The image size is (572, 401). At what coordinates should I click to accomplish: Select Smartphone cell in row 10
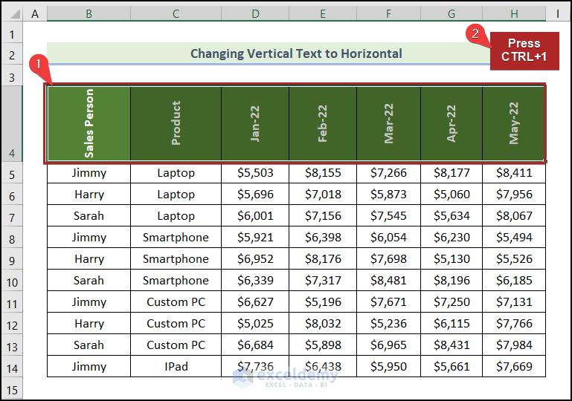pyautogui.click(x=176, y=280)
